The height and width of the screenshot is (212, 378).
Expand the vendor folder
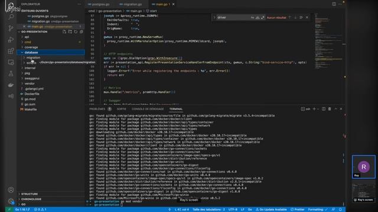30,84
